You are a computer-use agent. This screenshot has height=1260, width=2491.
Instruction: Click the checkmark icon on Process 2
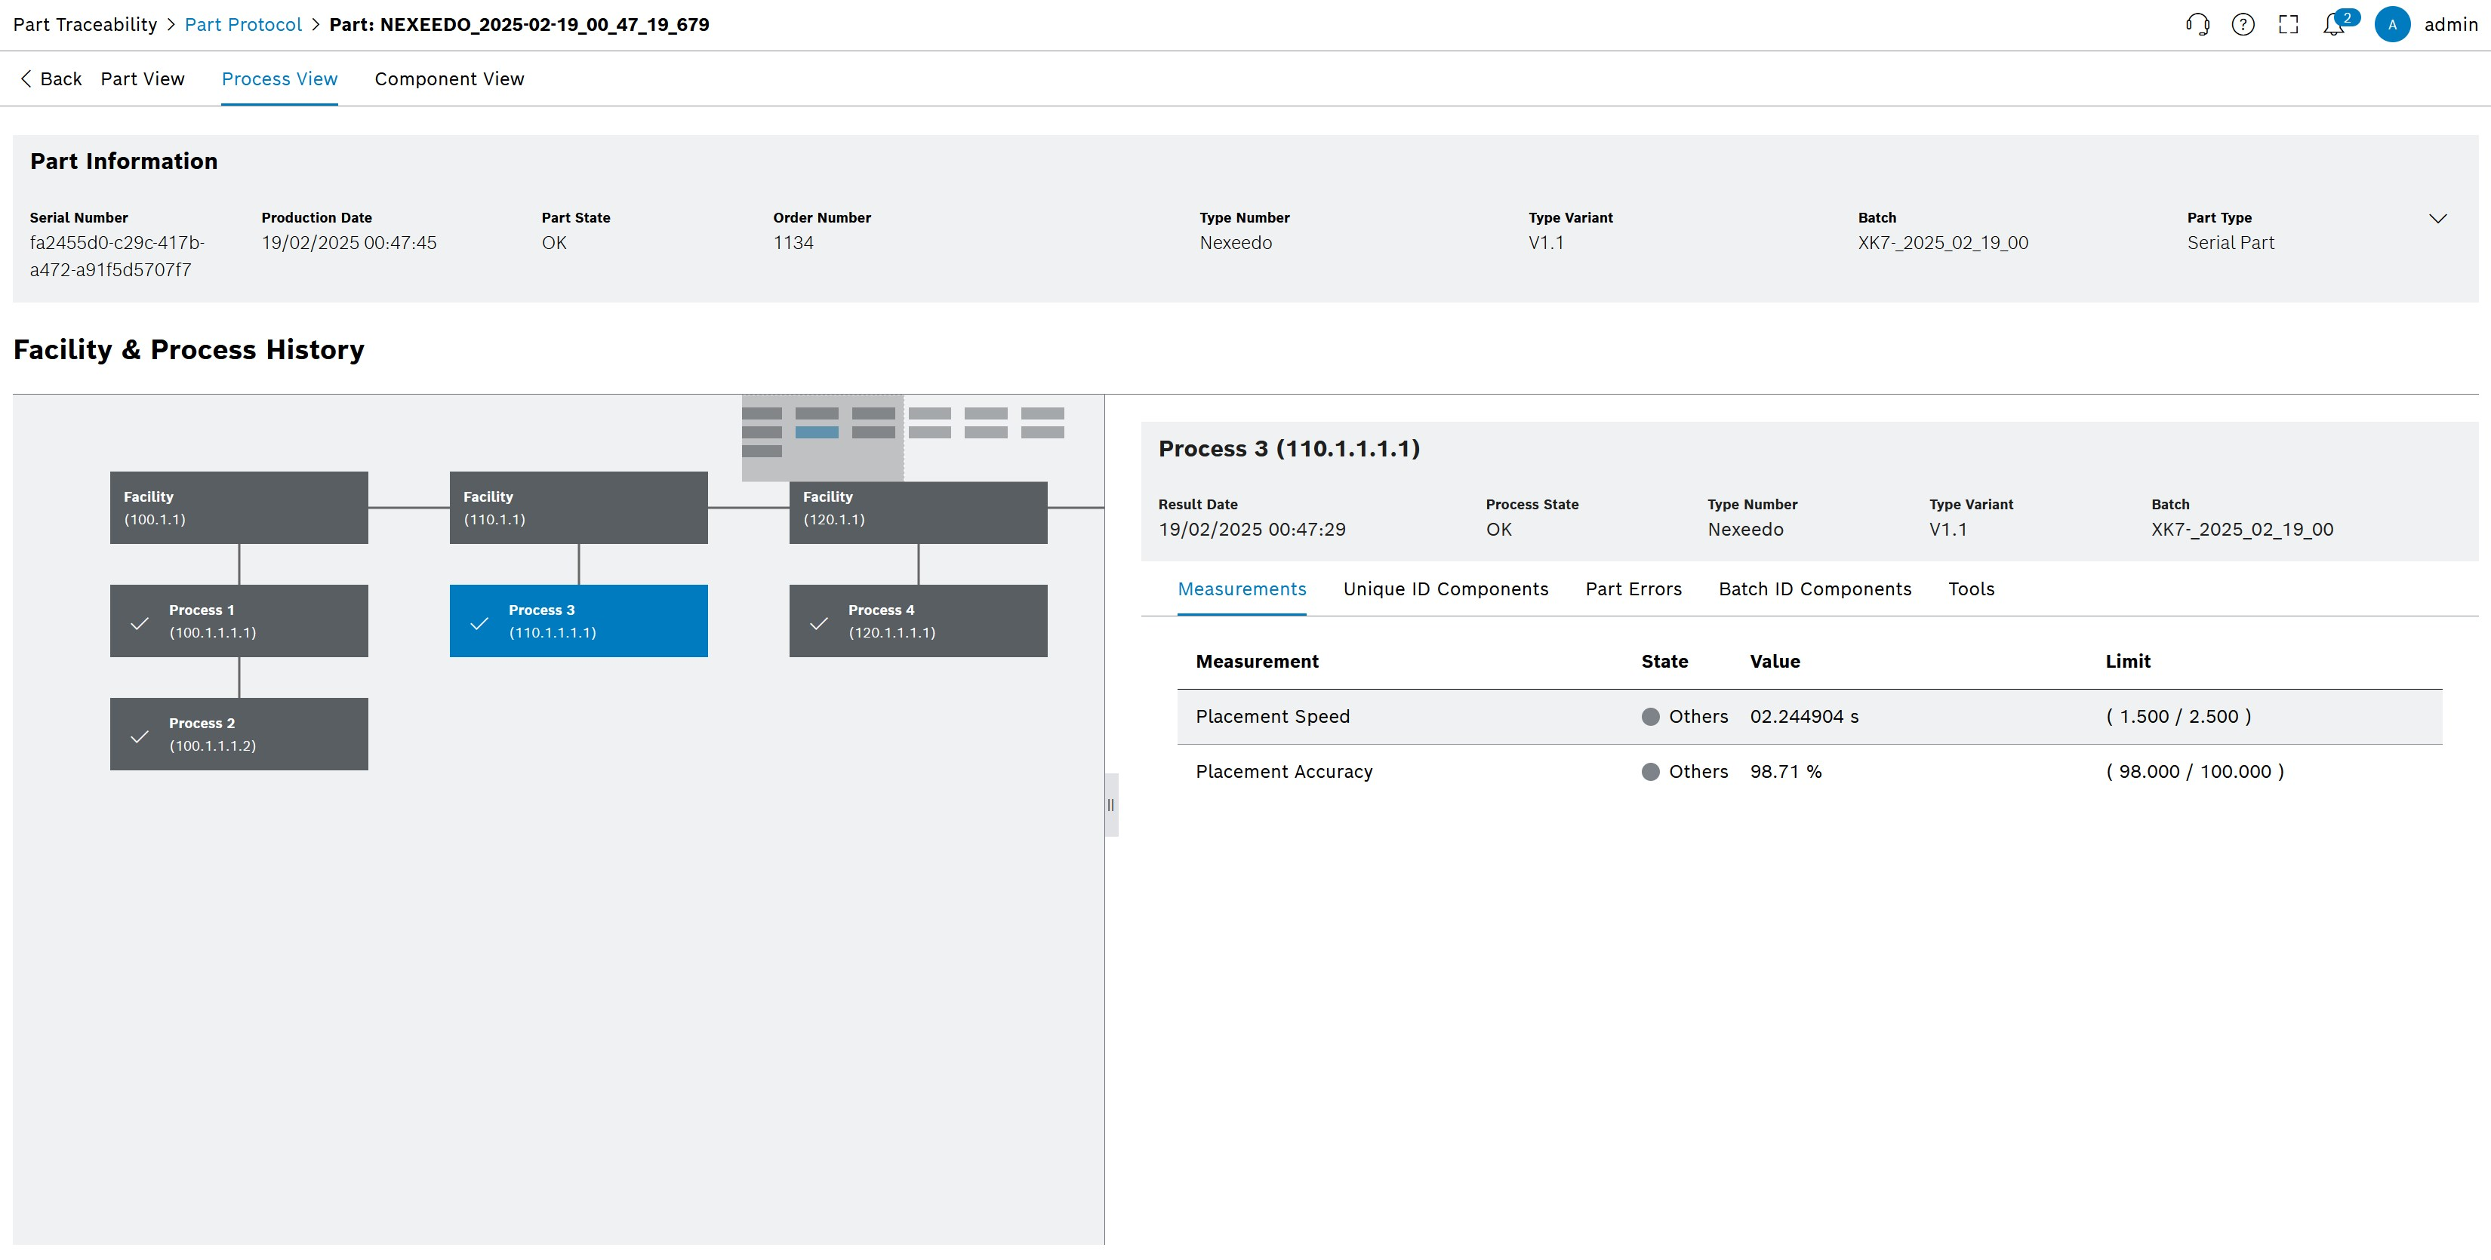pyautogui.click(x=139, y=736)
